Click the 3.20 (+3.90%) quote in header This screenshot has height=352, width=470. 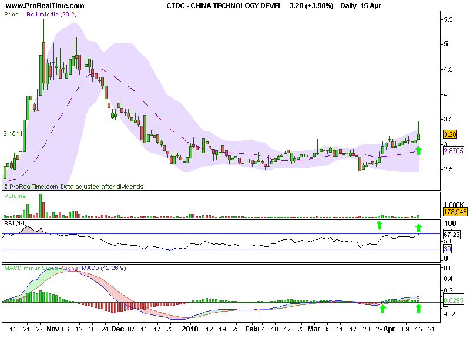(x=311, y=6)
